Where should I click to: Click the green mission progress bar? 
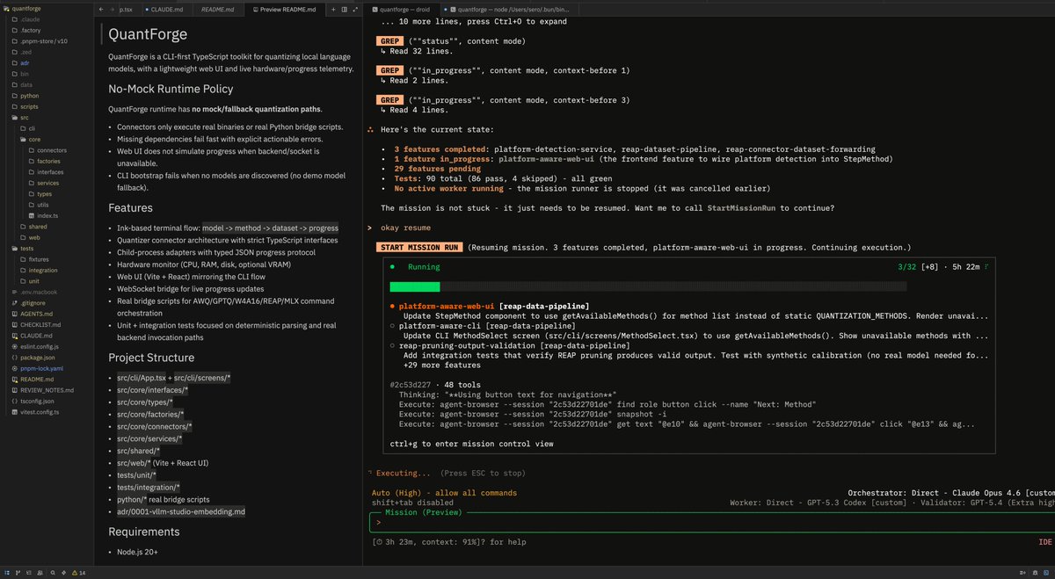point(415,286)
